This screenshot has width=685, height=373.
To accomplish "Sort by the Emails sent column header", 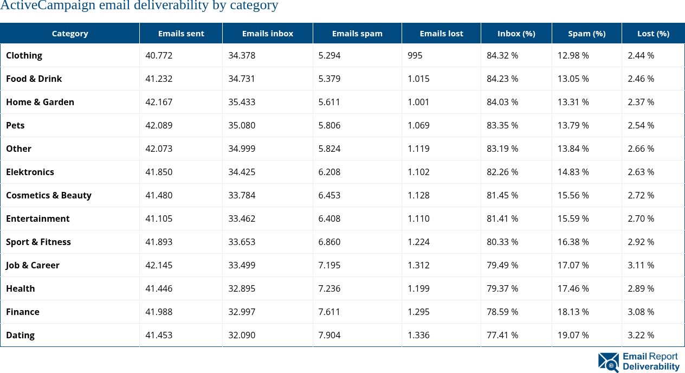I will click(x=181, y=34).
